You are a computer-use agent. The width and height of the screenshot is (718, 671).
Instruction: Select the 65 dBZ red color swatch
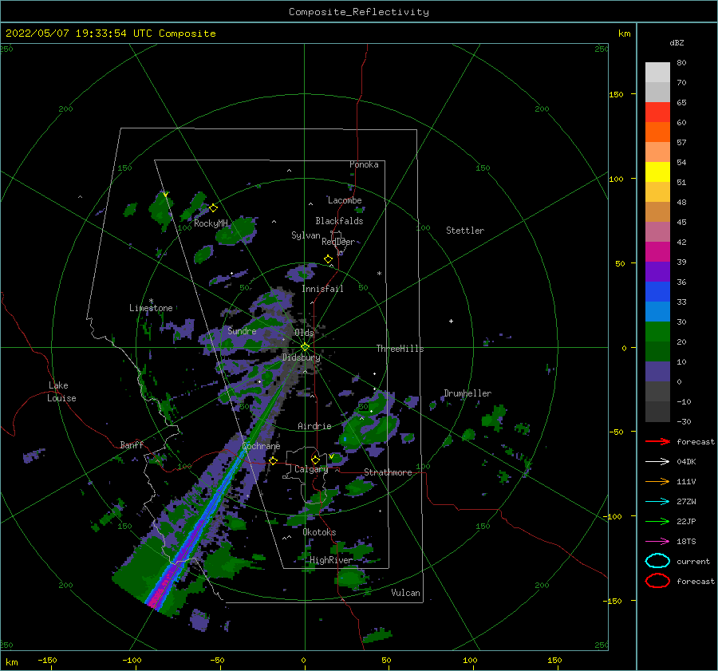pyautogui.click(x=657, y=112)
